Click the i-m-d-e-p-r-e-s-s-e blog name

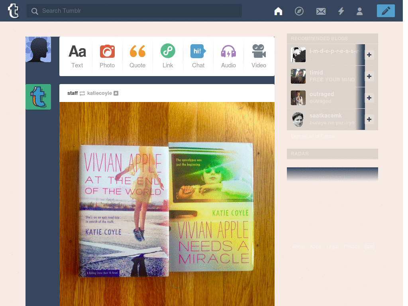point(334,51)
